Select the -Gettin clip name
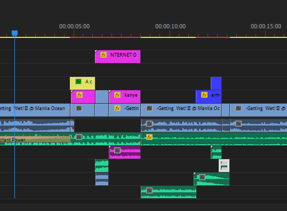This screenshot has height=211, width=287. (x=131, y=108)
